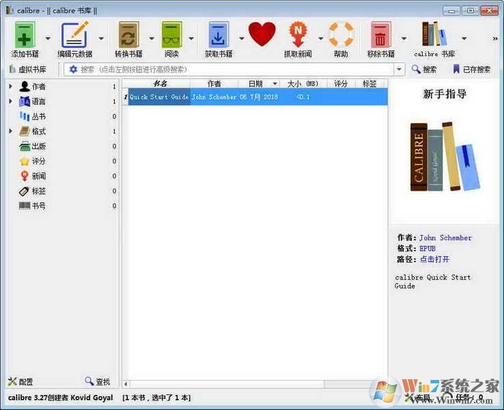Click the horizontal scrollbar left arrow
The height and width of the screenshot is (410, 504).
[126, 384]
